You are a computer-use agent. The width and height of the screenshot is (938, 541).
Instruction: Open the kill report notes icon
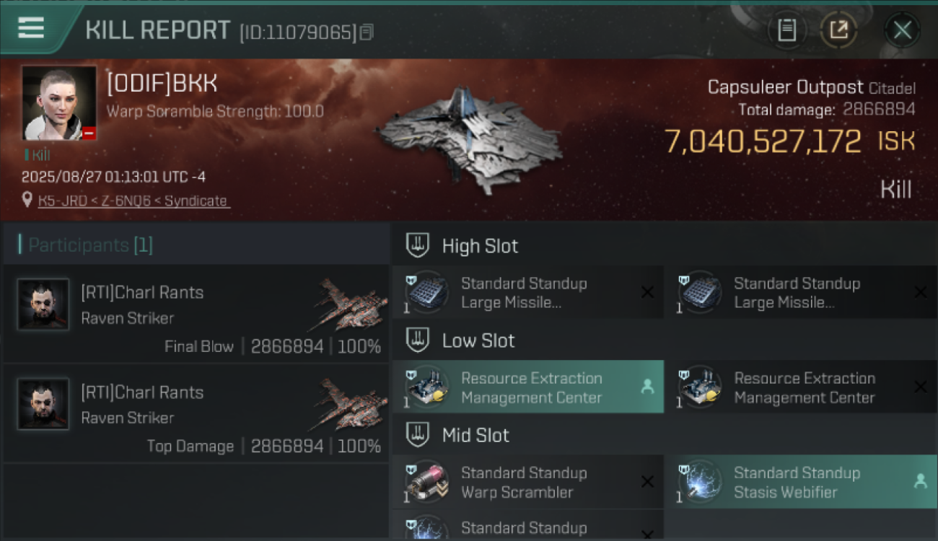click(x=786, y=30)
